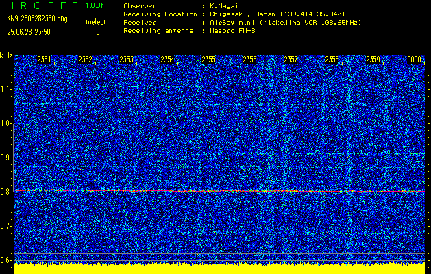Click the 2356 time marker
The image size is (431, 274).
pos(249,60)
